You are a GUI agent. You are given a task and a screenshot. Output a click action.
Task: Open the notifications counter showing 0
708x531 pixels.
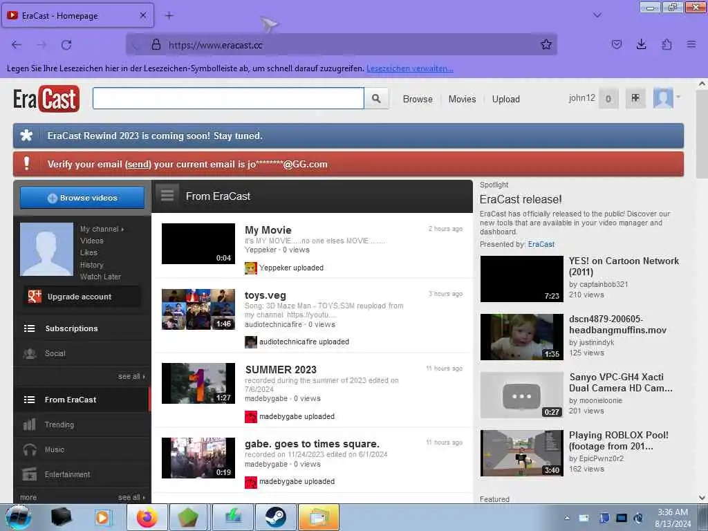608,98
